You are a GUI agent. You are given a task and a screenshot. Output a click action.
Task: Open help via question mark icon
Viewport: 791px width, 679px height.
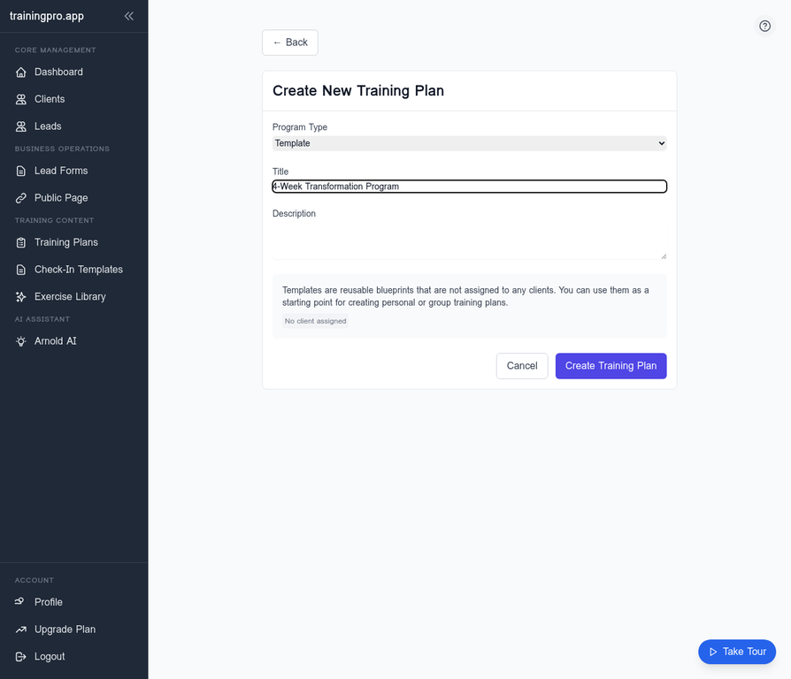point(765,27)
